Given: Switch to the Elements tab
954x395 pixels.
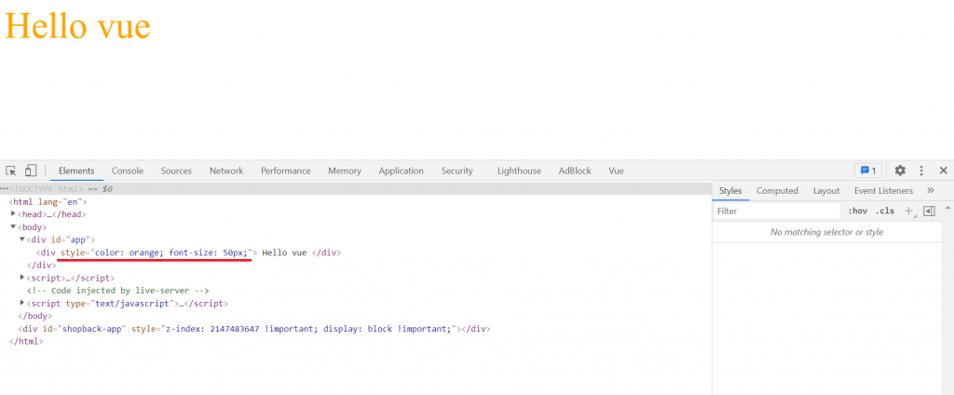Looking at the screenshot, I should coord(76,171).
